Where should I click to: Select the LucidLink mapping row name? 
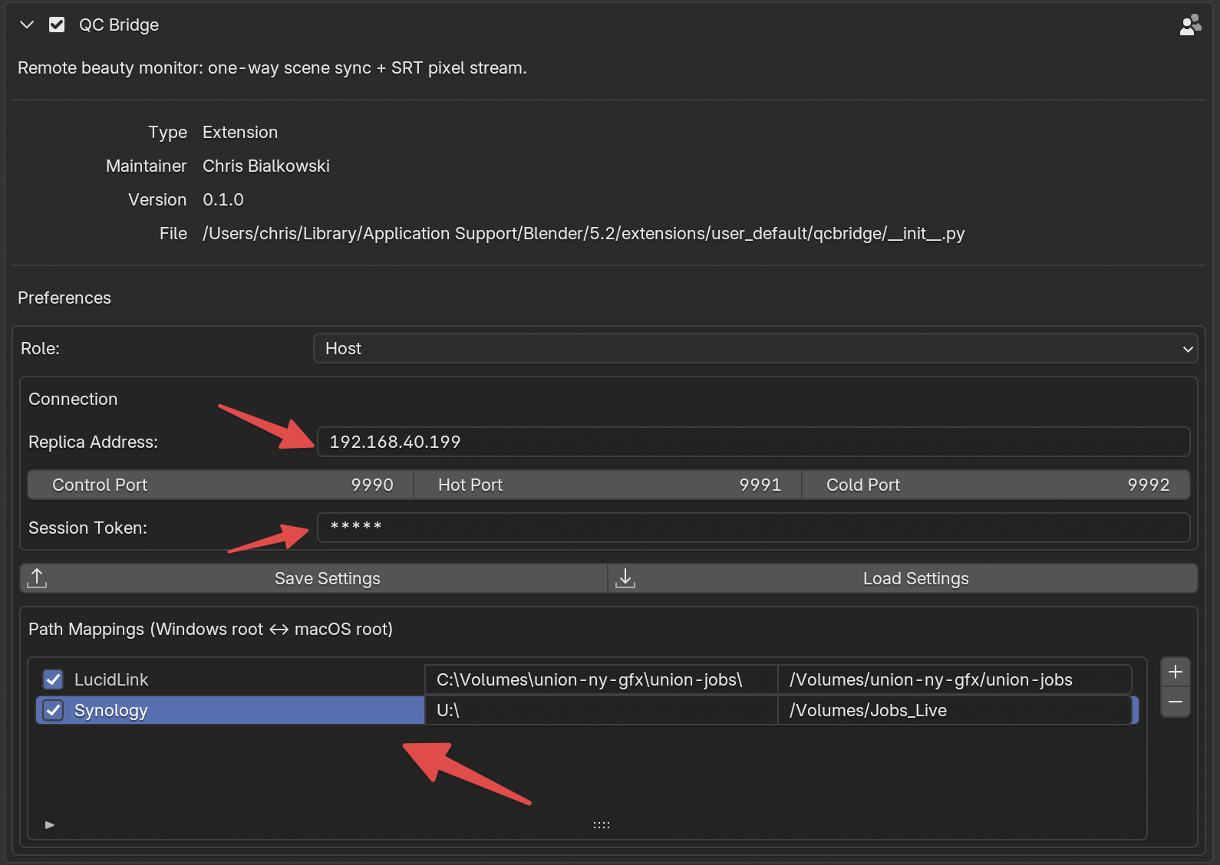point(111,679)
